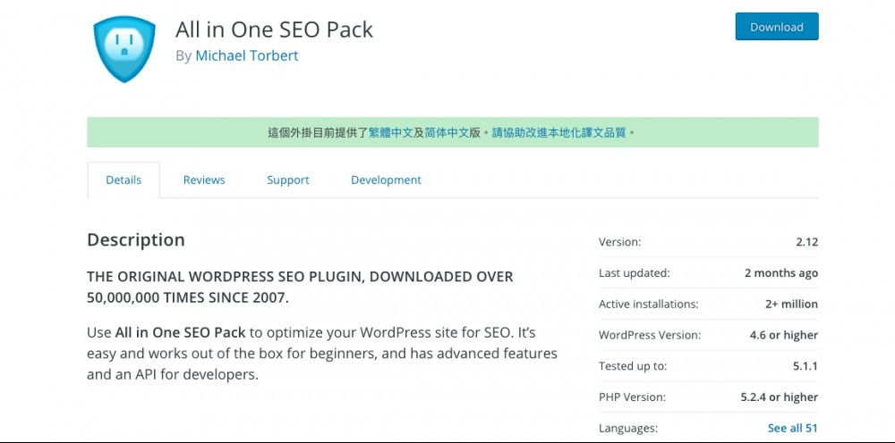The height and width of the screenshot is (443, 895).
Task: Click the blue shield plugin icon
Action: point(124,49)
